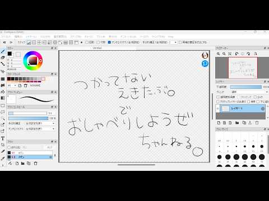Turn snap off using first snap icon

pos(29,42)
